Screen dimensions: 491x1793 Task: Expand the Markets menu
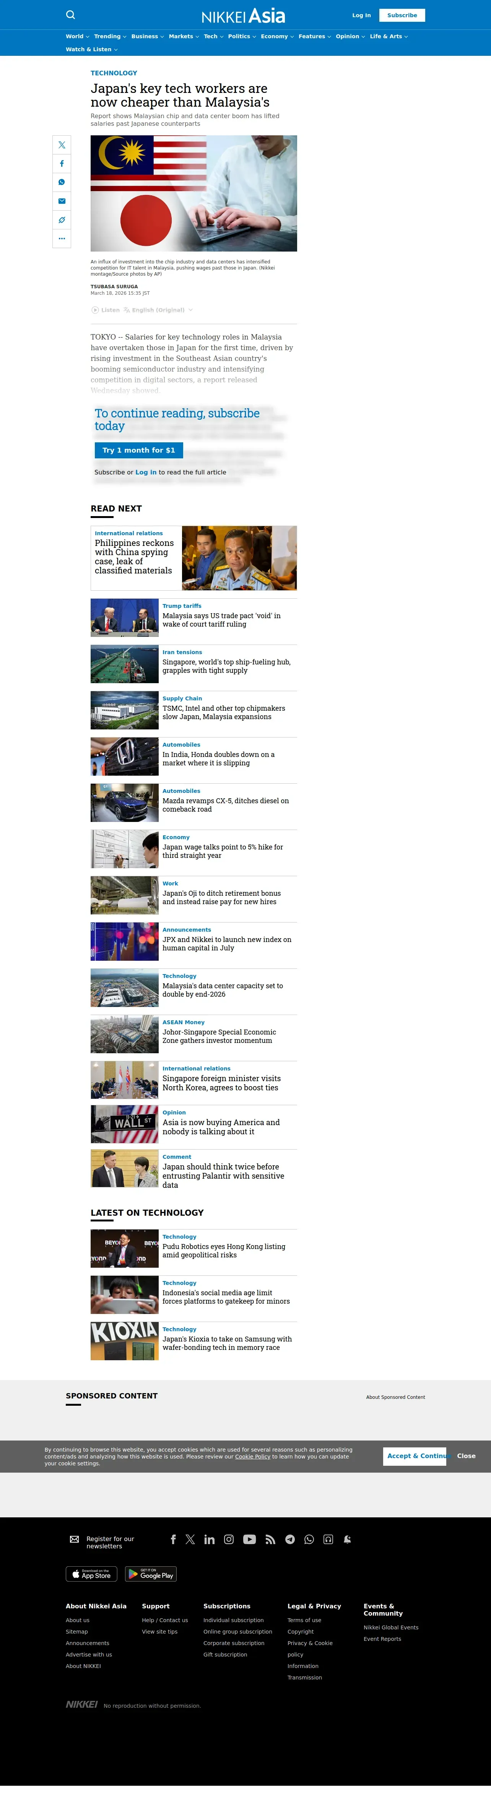click(x=184, y=36)
